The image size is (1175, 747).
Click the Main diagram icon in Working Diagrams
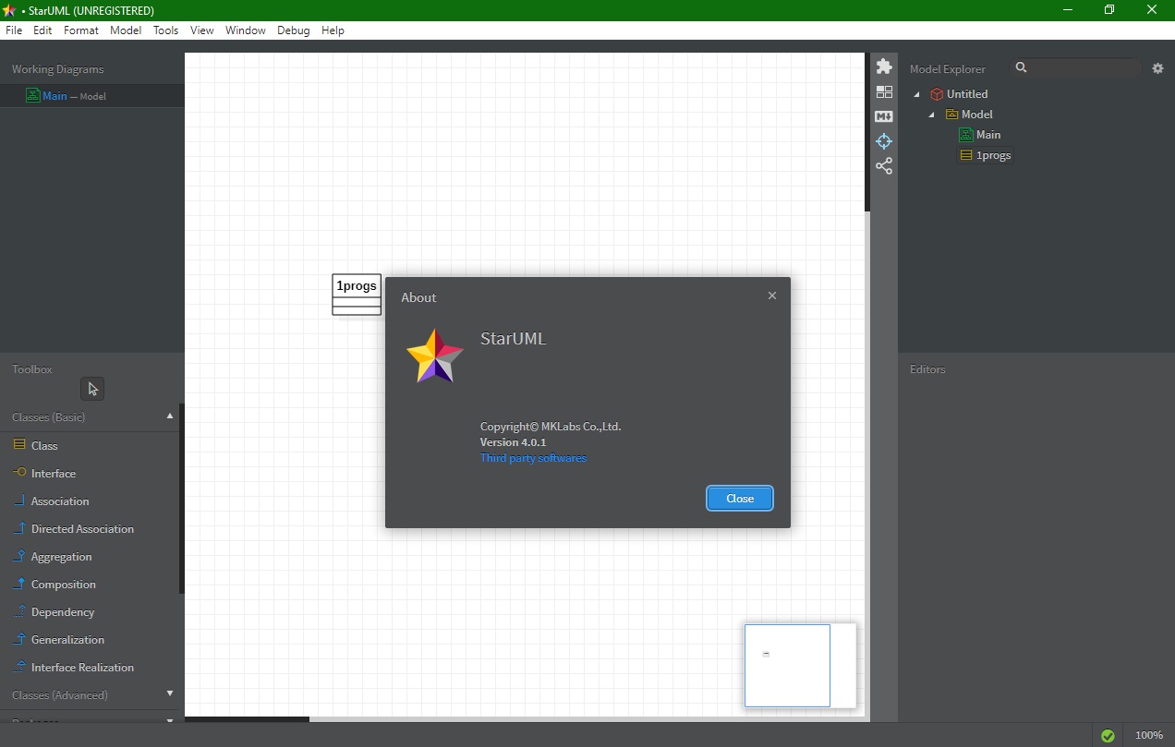coord(33,95)
